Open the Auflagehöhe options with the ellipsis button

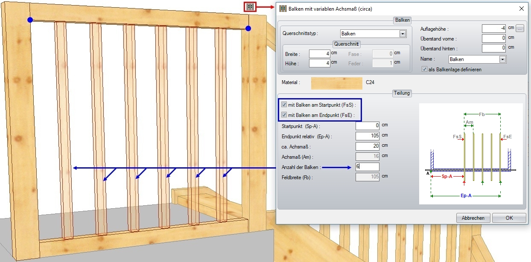click(x=519, y=29)
